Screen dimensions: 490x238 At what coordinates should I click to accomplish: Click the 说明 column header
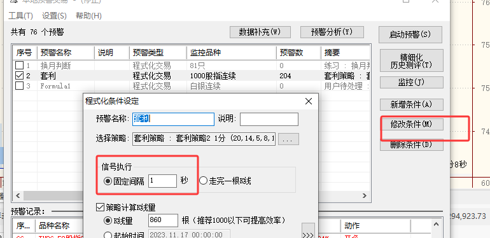[x=112, y=53]
